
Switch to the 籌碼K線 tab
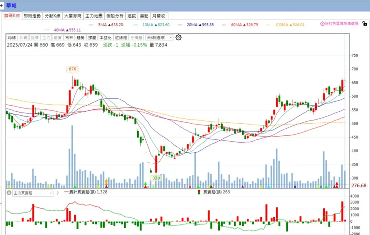(12, 16)
